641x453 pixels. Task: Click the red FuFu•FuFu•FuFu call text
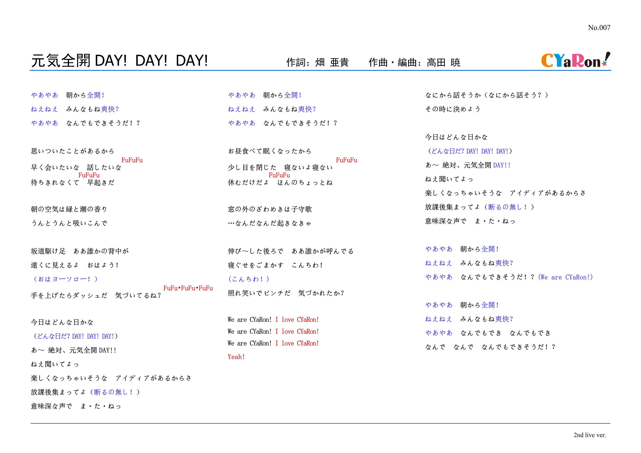(x=188, y=288)
